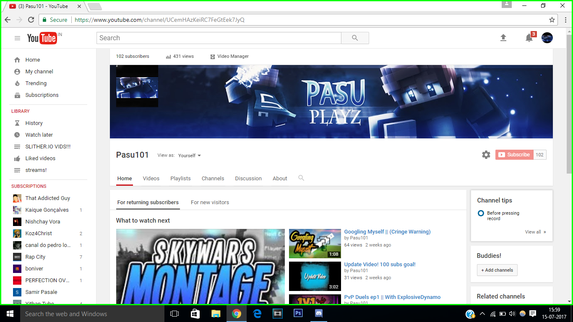Screen dimensions: 573x322
Task: Open the hamburger guide menu icon
Action: click(x=17, y=38)
